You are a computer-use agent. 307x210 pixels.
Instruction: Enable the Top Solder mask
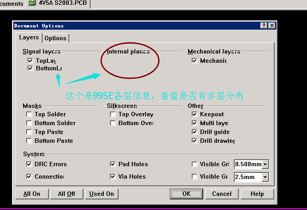point(29,114)
